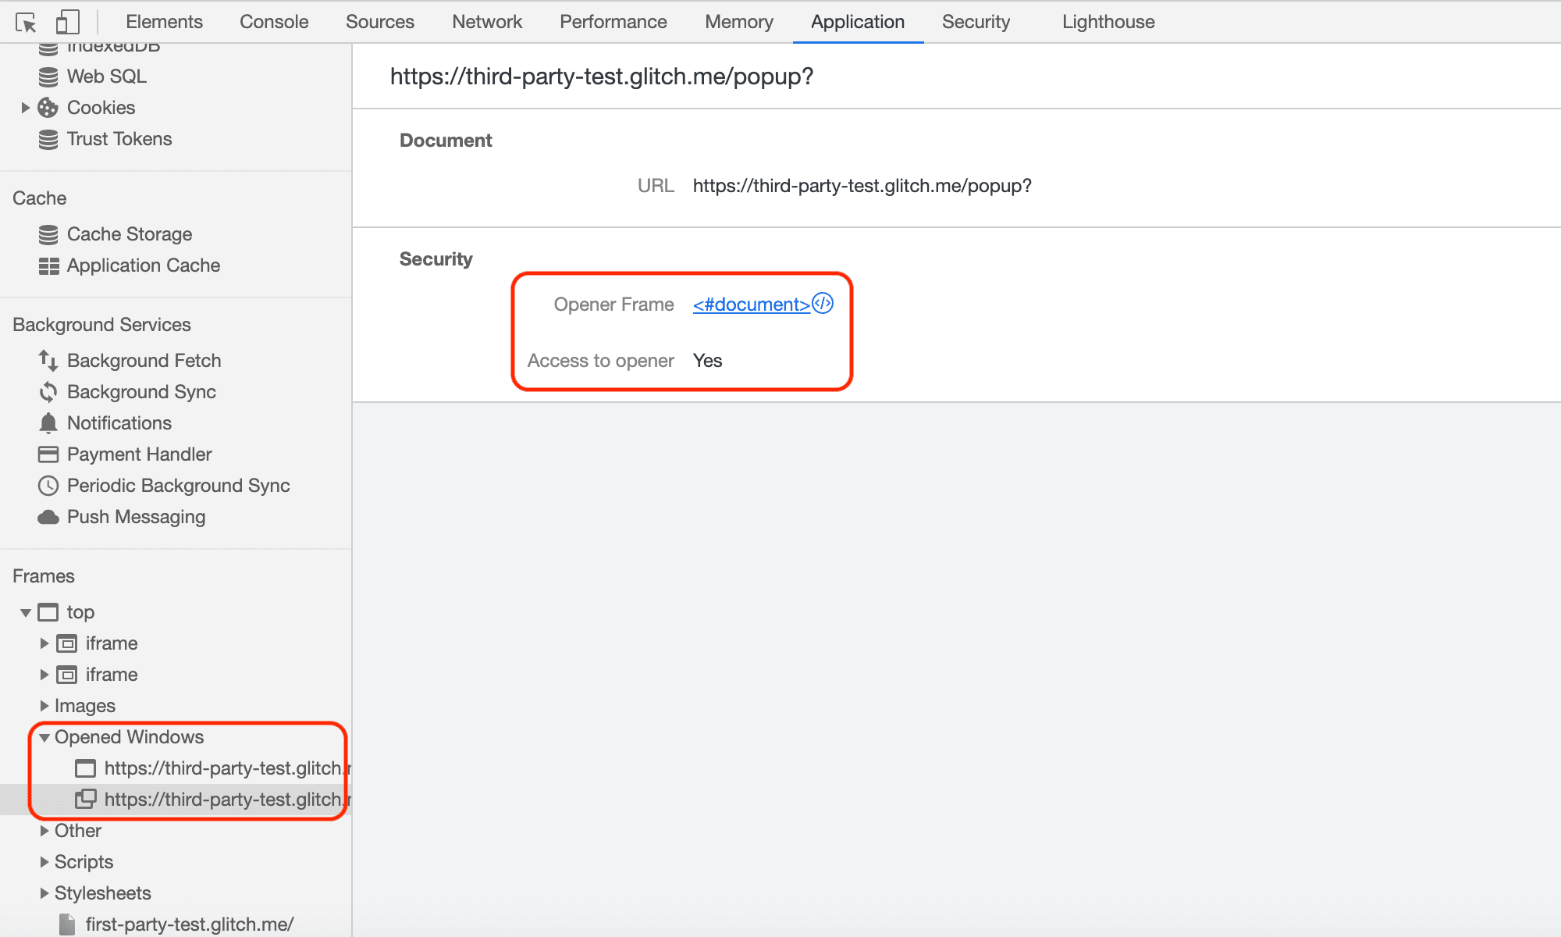Image resolution: width=1561 pixels, height=937 pixels.
Task: Click the Elements tab in DevTools
Action: point(165,20)
